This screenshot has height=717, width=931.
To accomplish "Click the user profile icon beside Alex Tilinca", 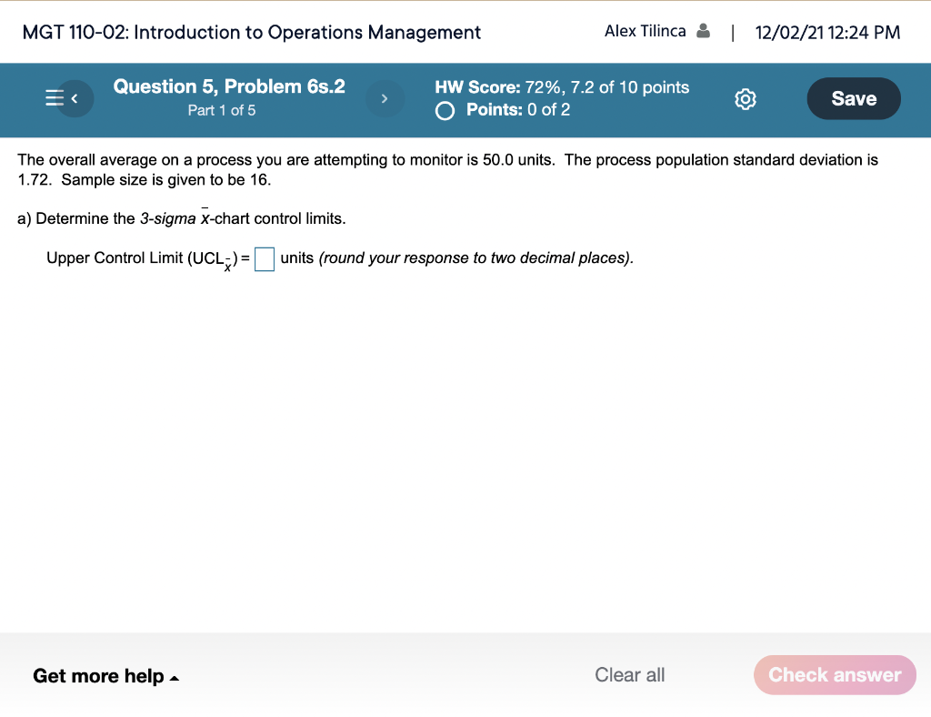I will [x=704, y=30].
